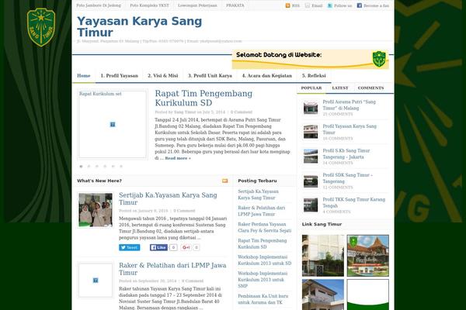Open Raker & Pelatihan dari LPMP Jawa Timur title

[x=172, y=269]
